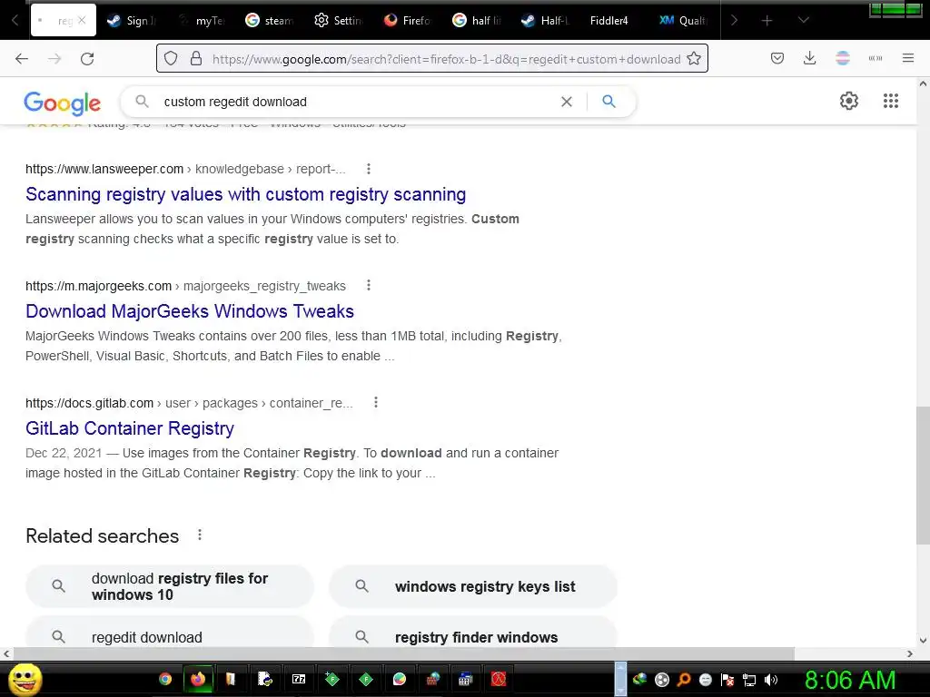Open the list all tabs dropdown
The image size is (930, 697).
click(x=803, y=20)
